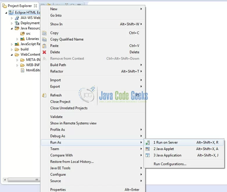Select Show in Remote Systems view
Image resolution: width=227 pixels, height=192 pixels.
[x=93, y=123]
